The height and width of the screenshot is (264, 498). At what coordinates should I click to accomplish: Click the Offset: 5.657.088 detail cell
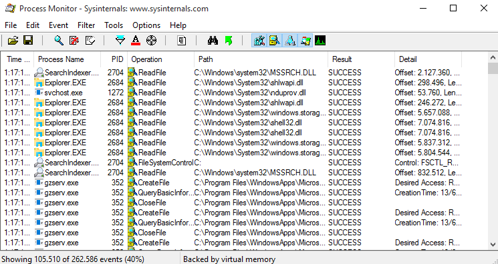pos(427,113)
